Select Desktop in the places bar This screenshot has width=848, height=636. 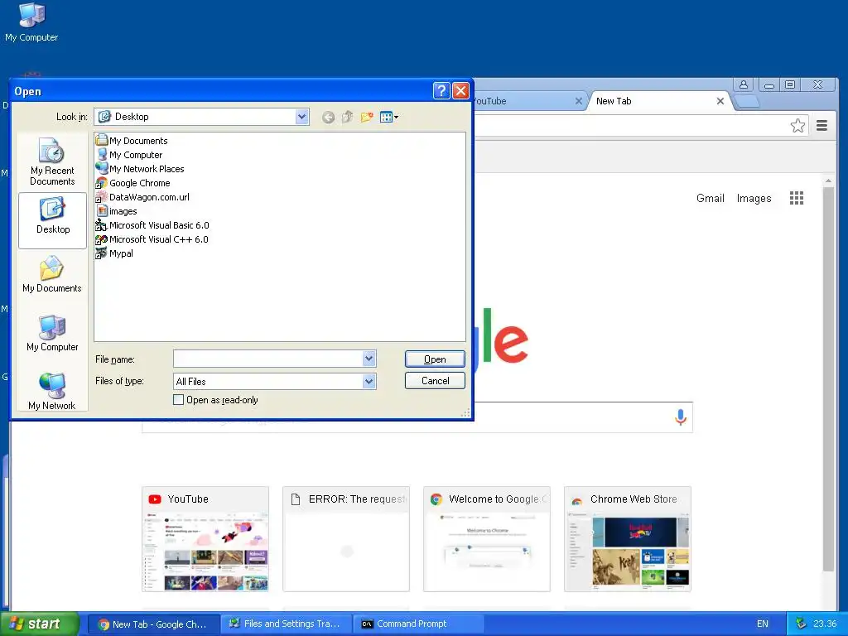pyautogui.click(x=52, y=220)
